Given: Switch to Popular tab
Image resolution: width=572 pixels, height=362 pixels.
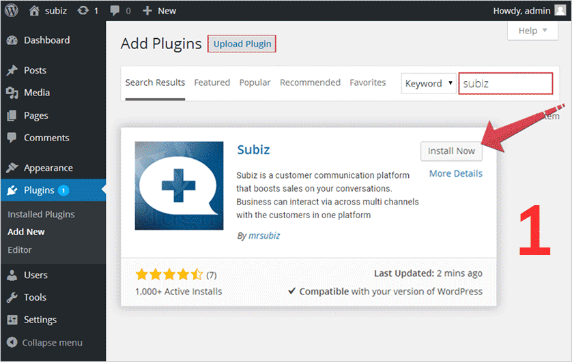Looking at the screenshot, I should (x=255, y=82).
